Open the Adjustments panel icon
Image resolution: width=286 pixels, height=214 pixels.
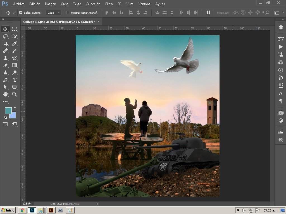point(281,120)
